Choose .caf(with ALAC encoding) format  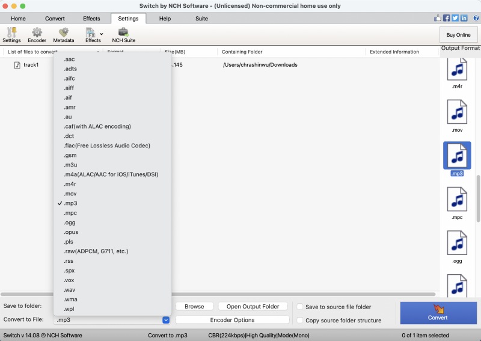click(112, 126)
